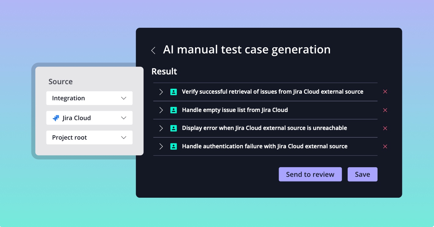This screenshot has width=434, height=227.
Task: Click the Save button
Action: click(362, 174)
